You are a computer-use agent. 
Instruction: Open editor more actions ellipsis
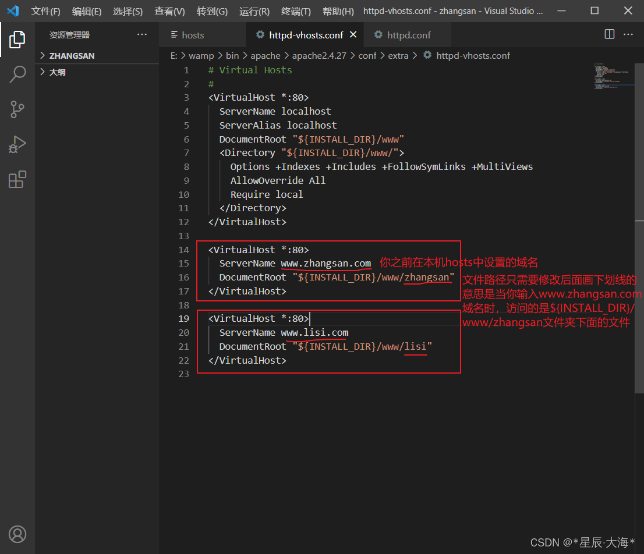(x=628, y=34)
